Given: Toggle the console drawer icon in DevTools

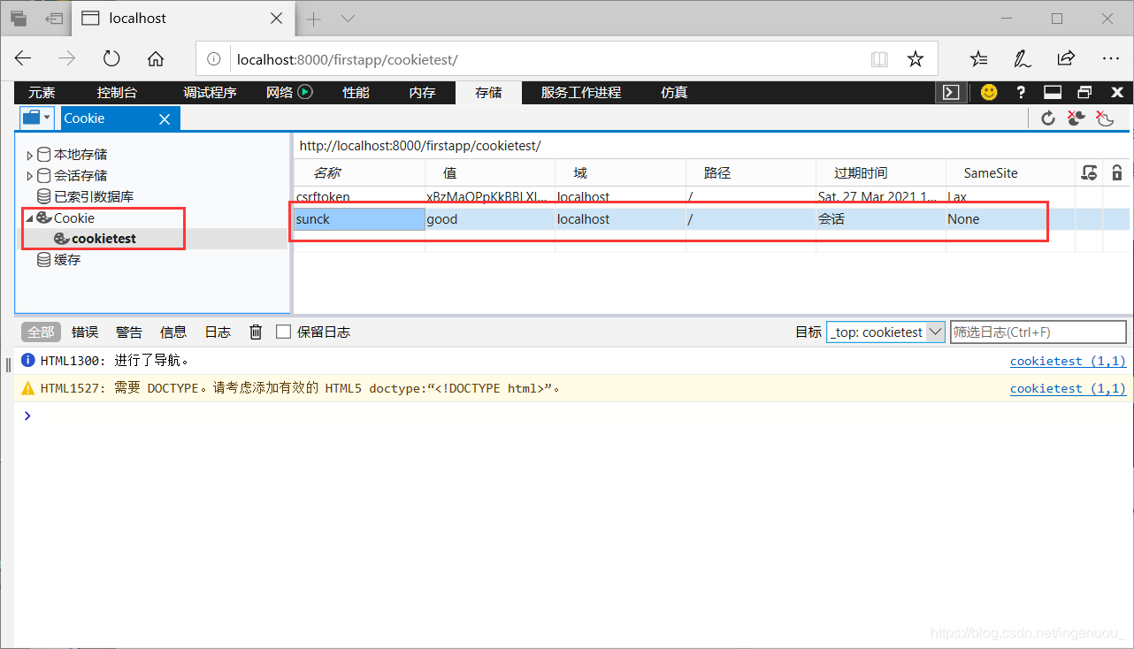Looking at the screenshot, I should pyautogui.click(x=951, y=92).
